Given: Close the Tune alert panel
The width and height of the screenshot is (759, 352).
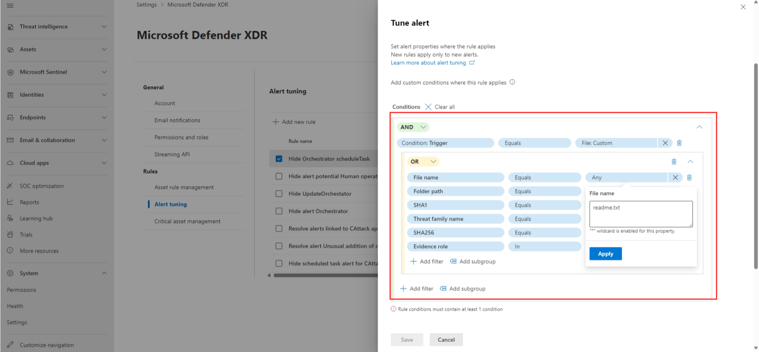Looking at the screenshot, I should click(x=743, y=7).
